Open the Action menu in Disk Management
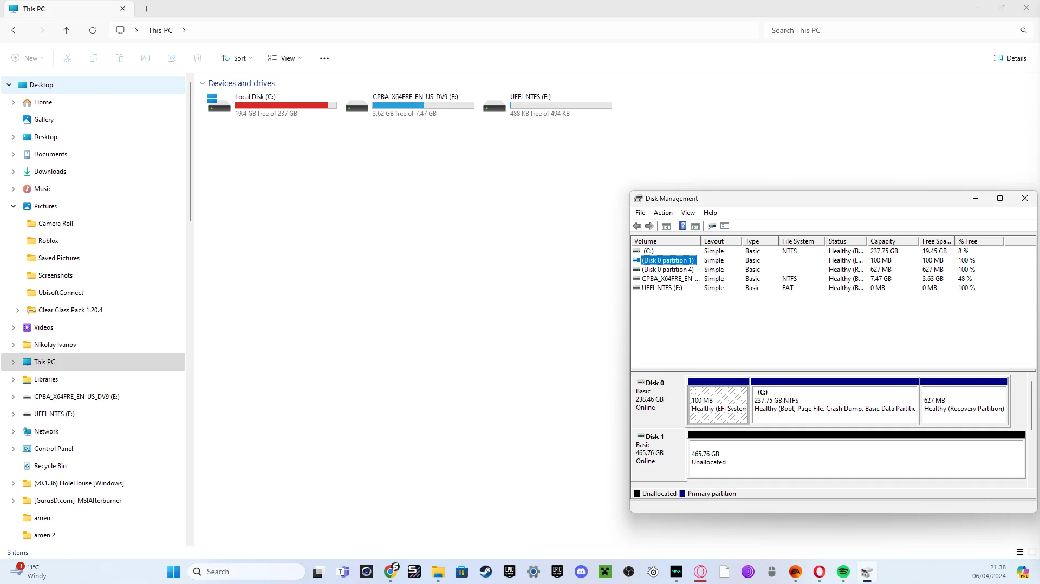 pos(662,213)
